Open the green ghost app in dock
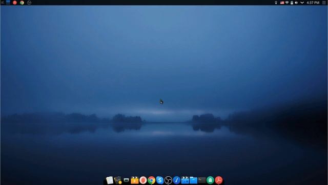The width and height of the screenshot is (328, 185). tap(210, 180)
